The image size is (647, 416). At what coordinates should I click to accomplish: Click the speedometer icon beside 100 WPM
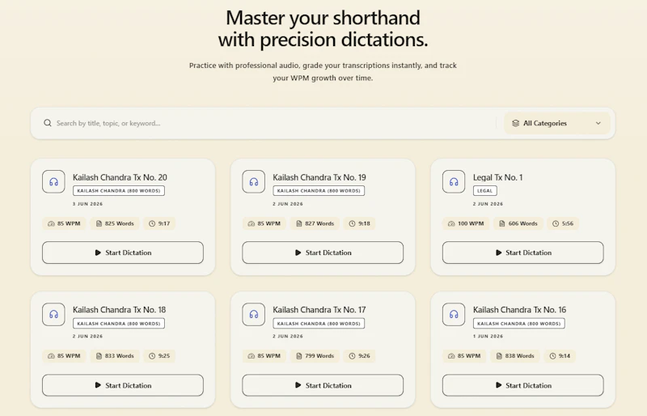coord(451,223)
